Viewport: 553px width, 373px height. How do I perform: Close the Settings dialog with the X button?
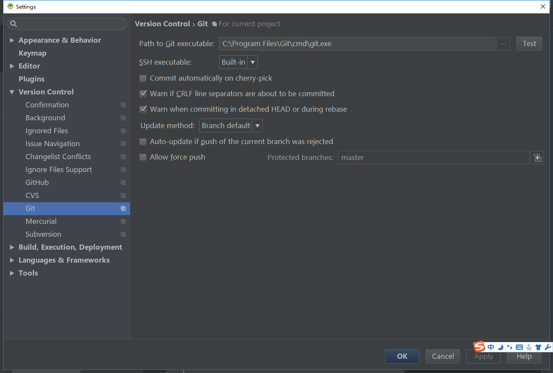tap(543, 6)
